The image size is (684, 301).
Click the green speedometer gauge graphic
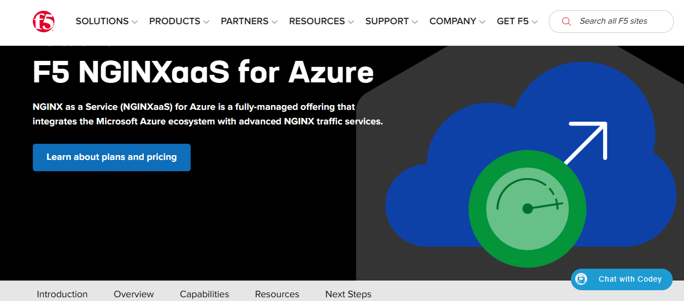[x=527, y=208]
